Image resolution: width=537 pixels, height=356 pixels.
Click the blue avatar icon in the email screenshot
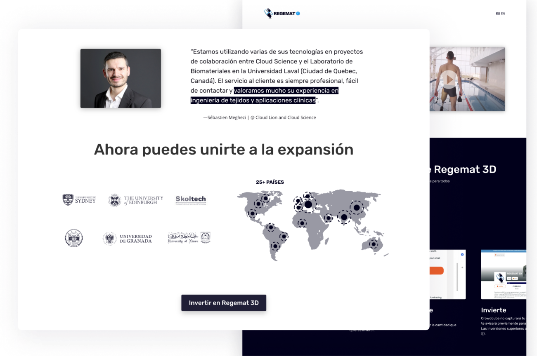pyautogui.click(x=462, y=255)
